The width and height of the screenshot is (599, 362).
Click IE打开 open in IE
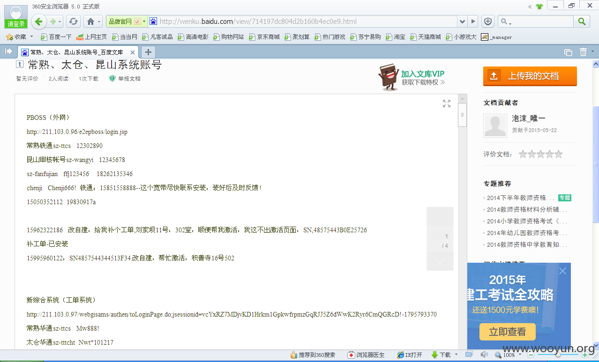409,355
